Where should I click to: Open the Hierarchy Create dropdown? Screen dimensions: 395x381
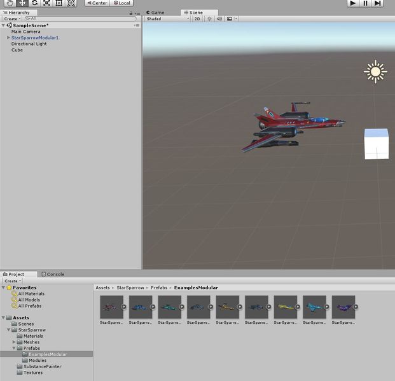pos(12,19)
